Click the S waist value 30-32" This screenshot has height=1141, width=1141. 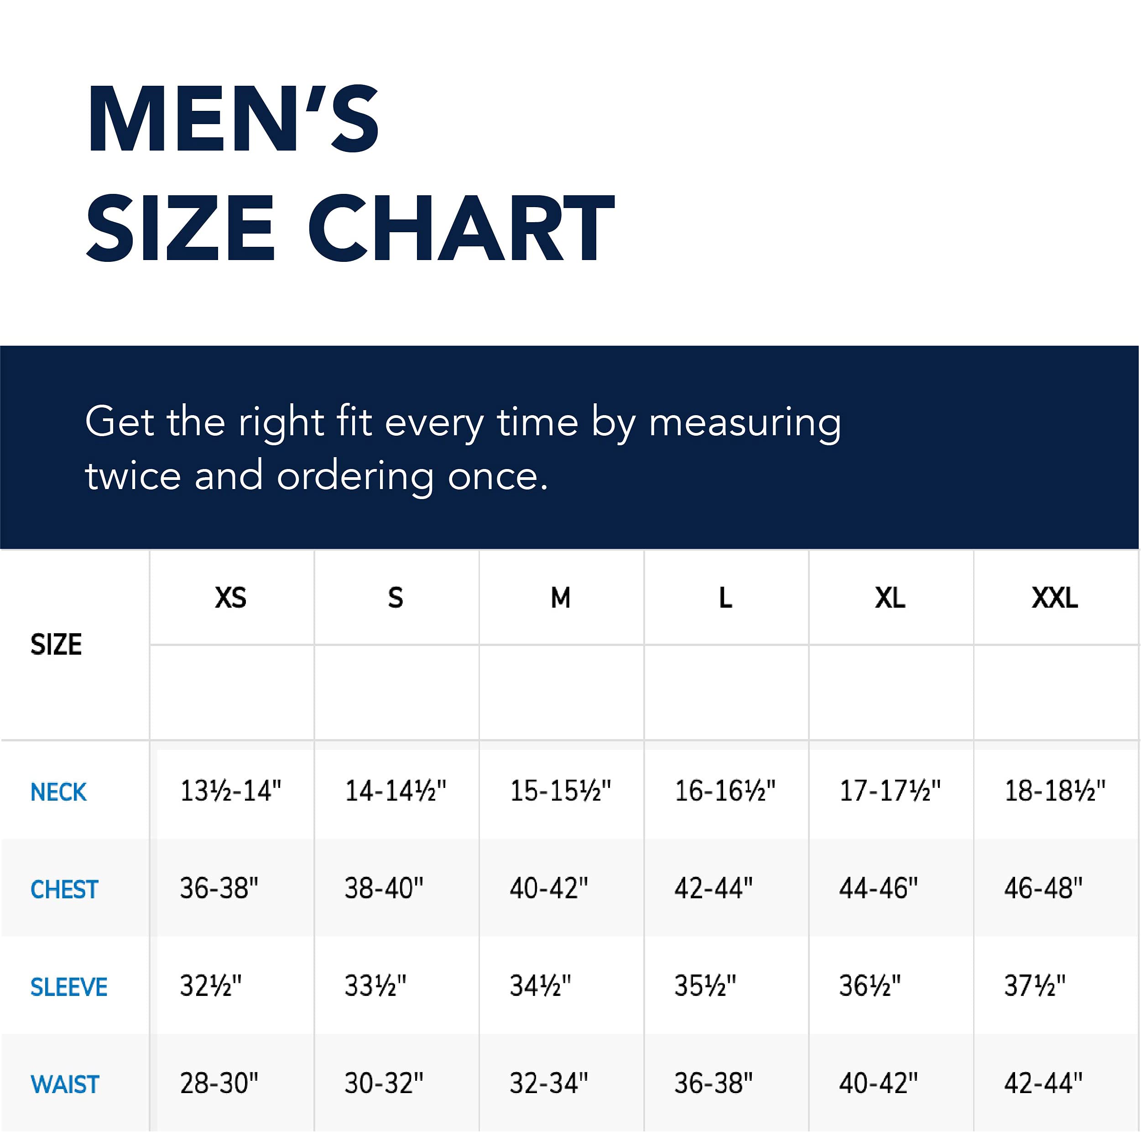[384, 1083]
